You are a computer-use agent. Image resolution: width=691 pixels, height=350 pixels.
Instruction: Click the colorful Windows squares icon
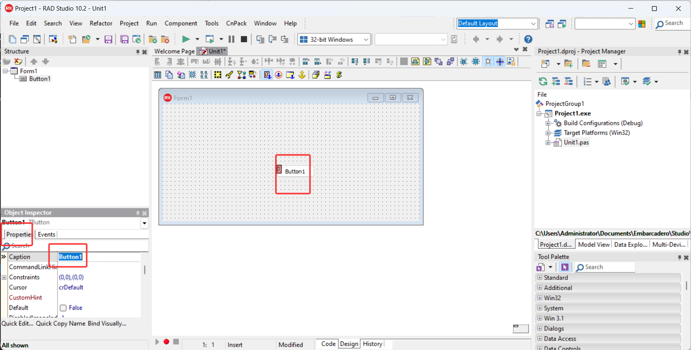[x=642, y=24]
